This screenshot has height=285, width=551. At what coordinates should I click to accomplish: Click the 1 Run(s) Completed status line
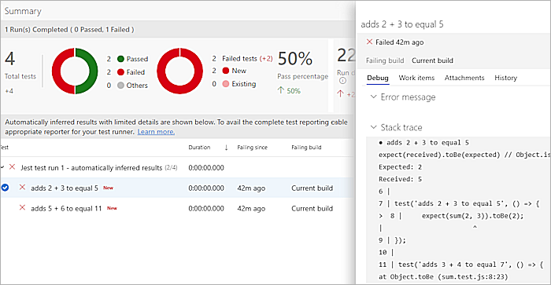click(69, 30)
